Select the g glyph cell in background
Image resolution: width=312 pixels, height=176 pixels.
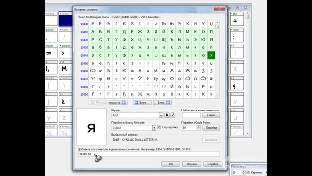237,84
